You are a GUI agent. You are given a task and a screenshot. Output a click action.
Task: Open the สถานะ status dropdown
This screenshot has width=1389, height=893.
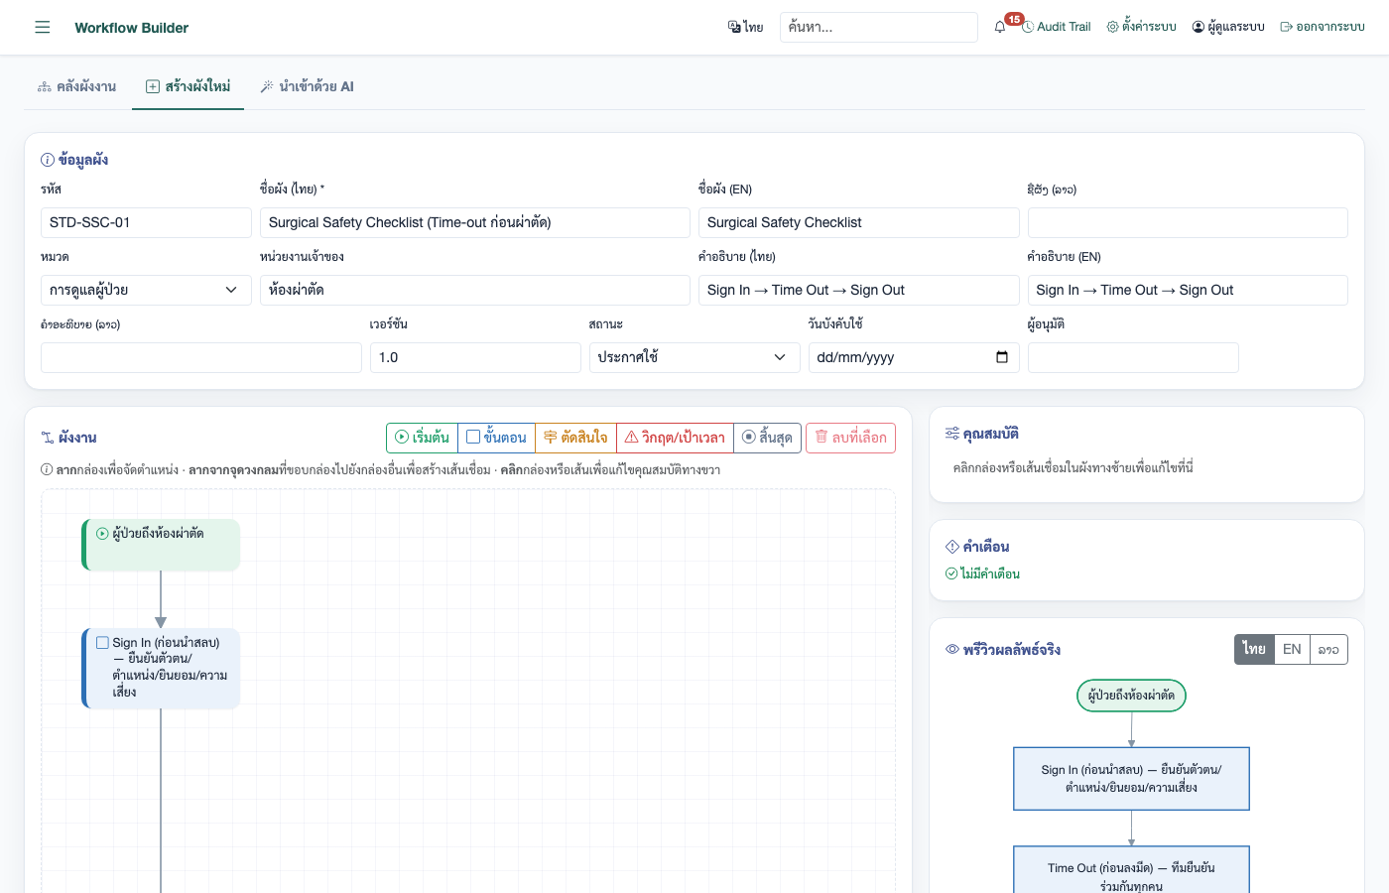point(694,357)
